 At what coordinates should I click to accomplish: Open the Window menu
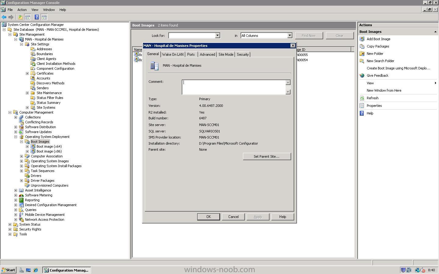point(49,10)
